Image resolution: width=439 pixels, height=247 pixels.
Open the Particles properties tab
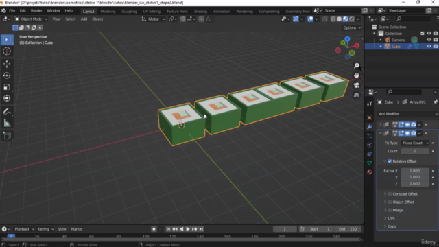[x=370, y=136]
